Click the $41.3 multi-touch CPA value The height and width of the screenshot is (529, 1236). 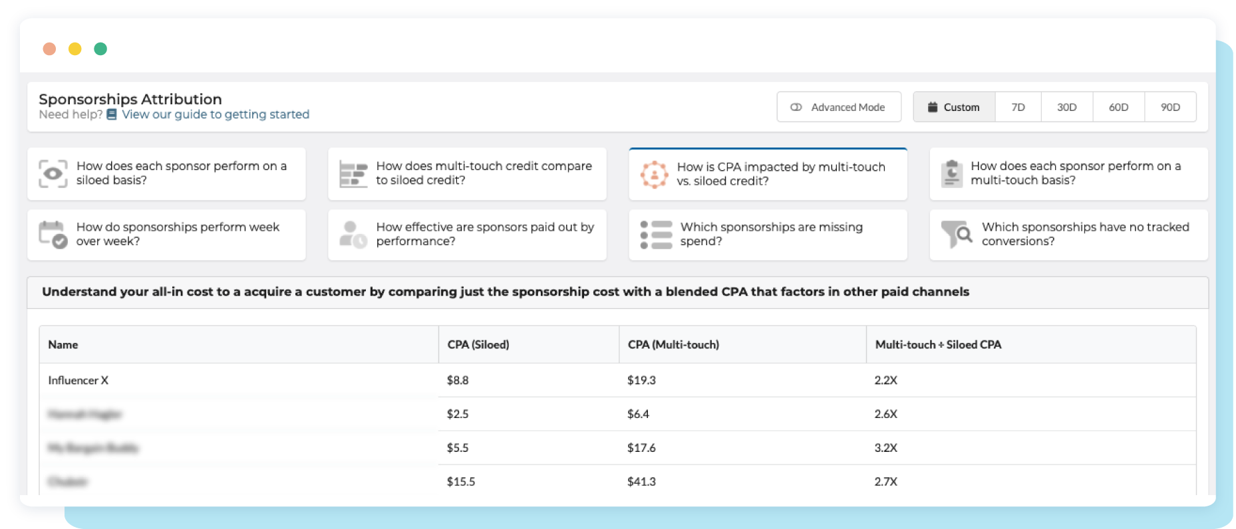tap(641, 482)
